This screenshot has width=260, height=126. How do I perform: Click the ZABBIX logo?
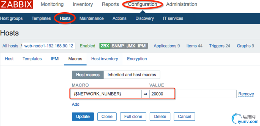click(17, 4)
